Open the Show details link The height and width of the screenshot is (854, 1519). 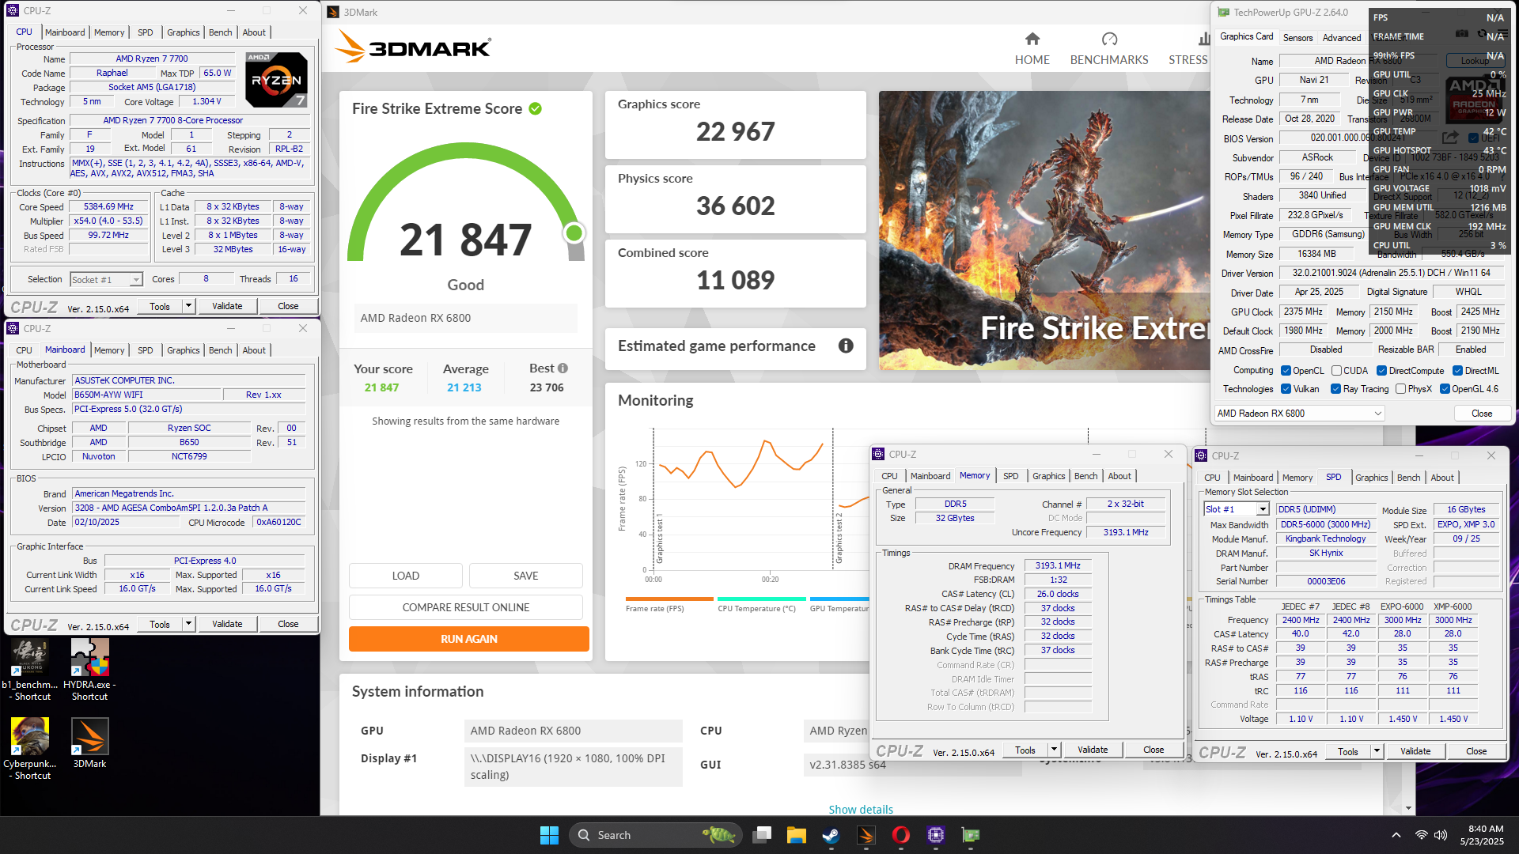click(x=861, y=809)
